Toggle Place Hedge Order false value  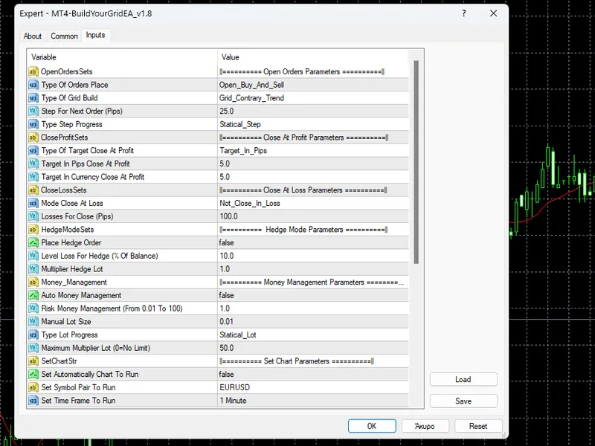click(313, 243)
